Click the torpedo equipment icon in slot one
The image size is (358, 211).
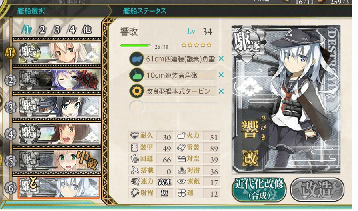(137, 59)
